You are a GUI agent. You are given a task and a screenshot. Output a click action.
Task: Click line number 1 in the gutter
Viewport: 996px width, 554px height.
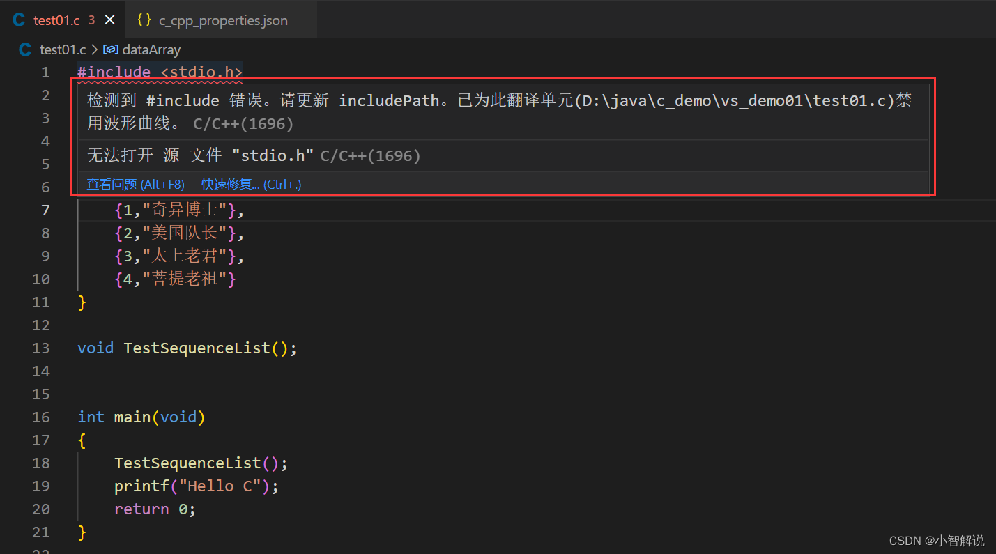tap(45, 72)
